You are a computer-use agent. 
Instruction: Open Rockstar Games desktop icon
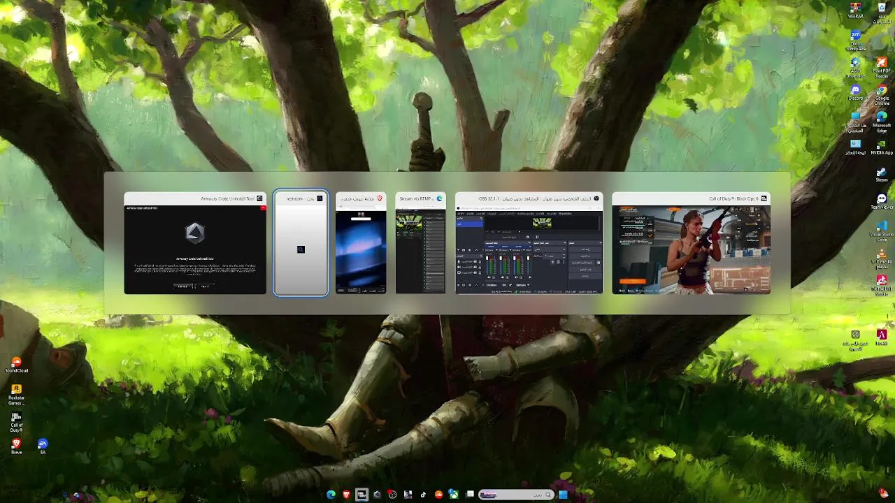click(16, 395)
